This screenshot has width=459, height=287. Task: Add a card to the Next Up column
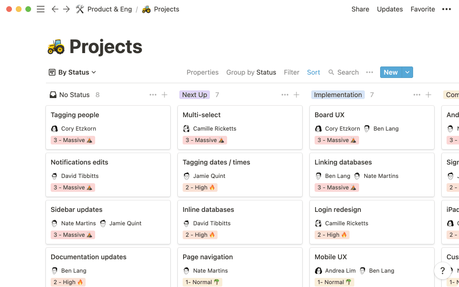pos(296,94)
